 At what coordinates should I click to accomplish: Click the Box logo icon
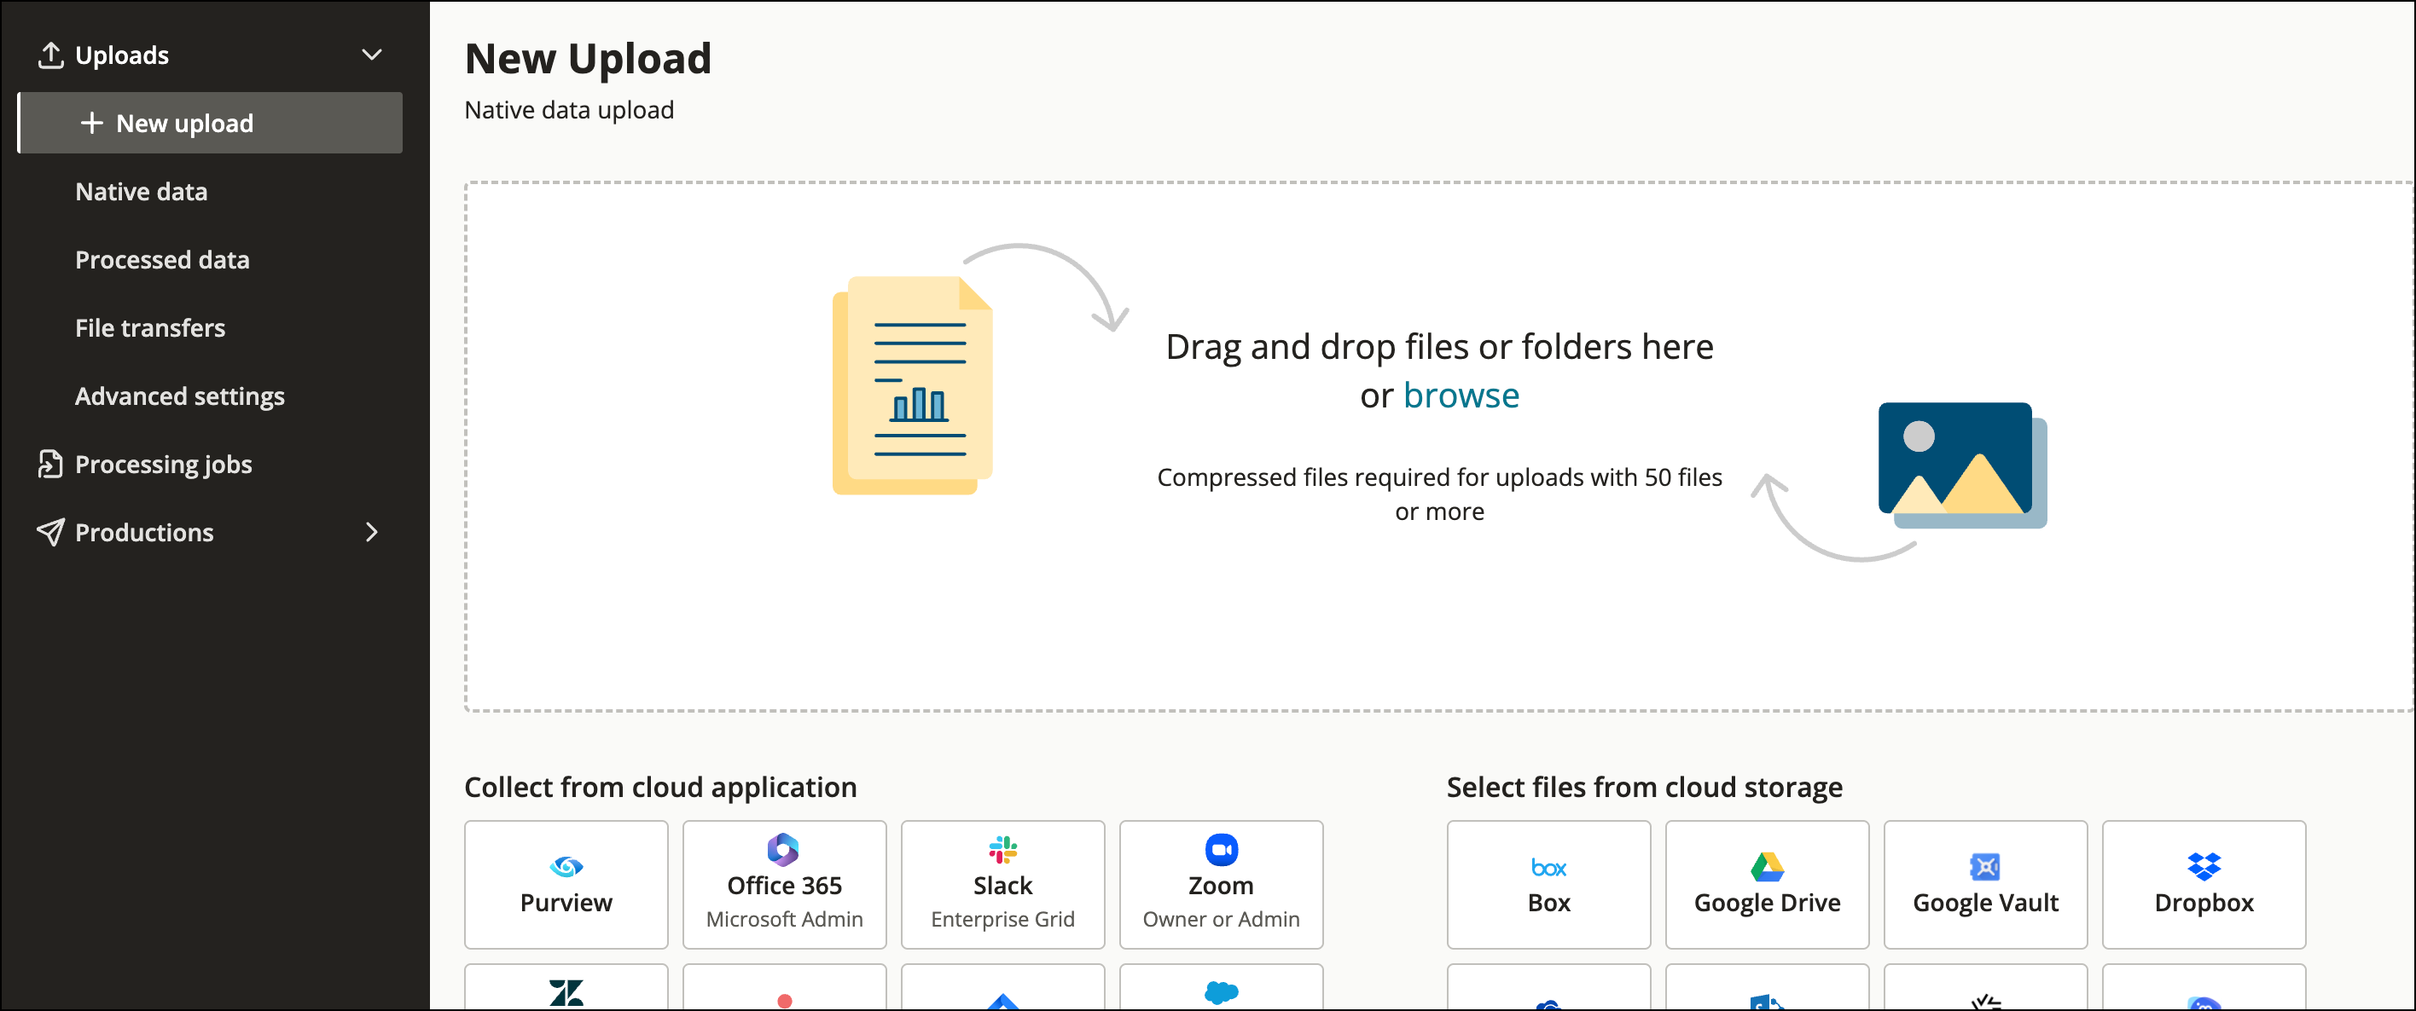point(1548,868)
